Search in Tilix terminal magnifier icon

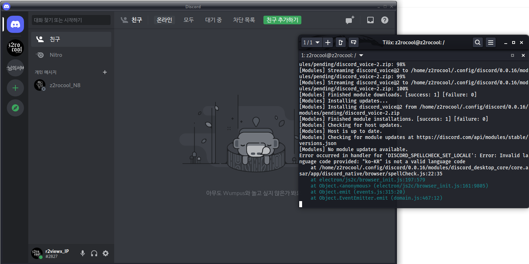[478, 43]
